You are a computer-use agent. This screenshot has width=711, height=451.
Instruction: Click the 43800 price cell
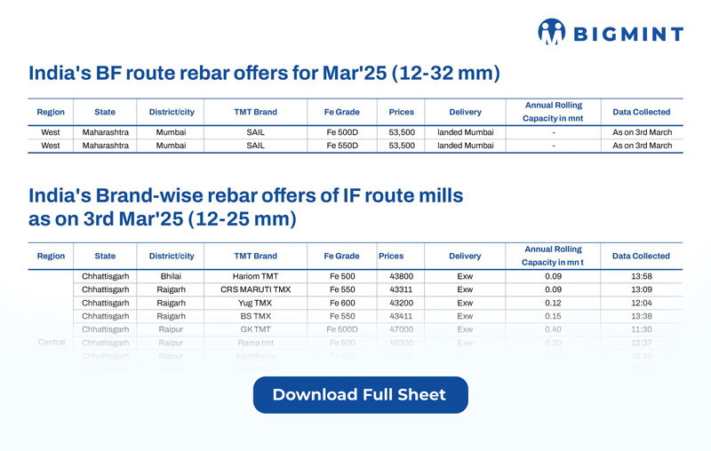(402, 276)
